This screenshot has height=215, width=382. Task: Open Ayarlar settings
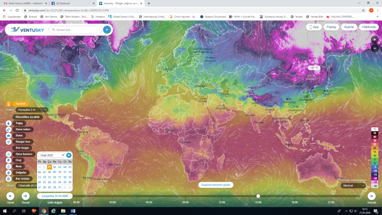pyautogui.click(x=349, y=27)
